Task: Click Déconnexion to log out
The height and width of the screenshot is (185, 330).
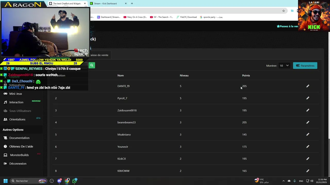Action: (18, 164)
